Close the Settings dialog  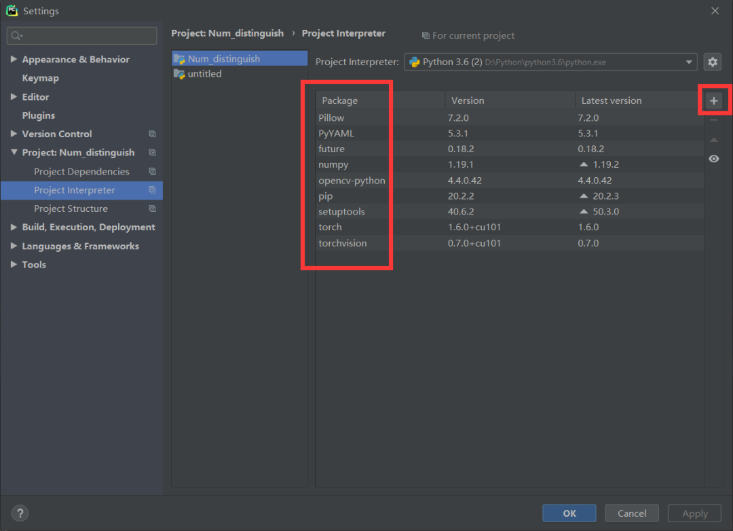[715, 11]
